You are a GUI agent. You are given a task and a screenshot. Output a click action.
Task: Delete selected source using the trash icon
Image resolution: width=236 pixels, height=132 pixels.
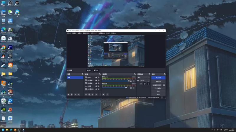[89, 94]
